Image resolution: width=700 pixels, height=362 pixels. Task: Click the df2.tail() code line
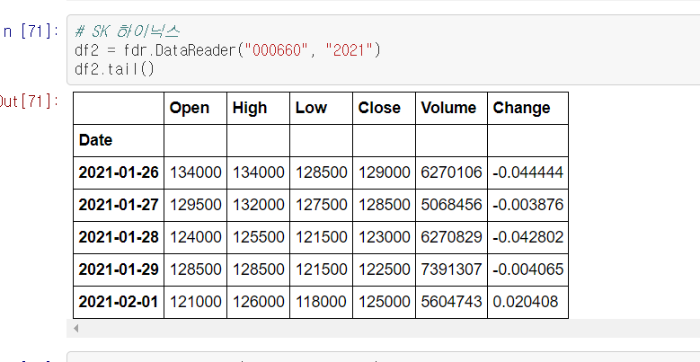[114, 69]
